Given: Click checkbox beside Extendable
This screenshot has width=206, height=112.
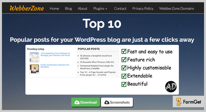Looking at the screenshot, I should click(124, 76).
